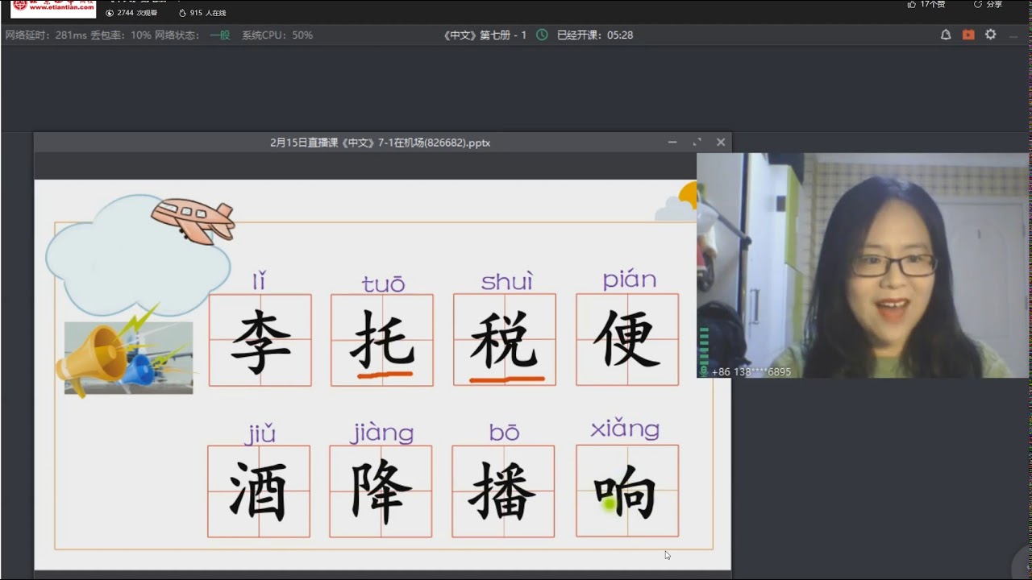Click the etiantian.com logo
1032x580 pixels.
tap(53, 8)
